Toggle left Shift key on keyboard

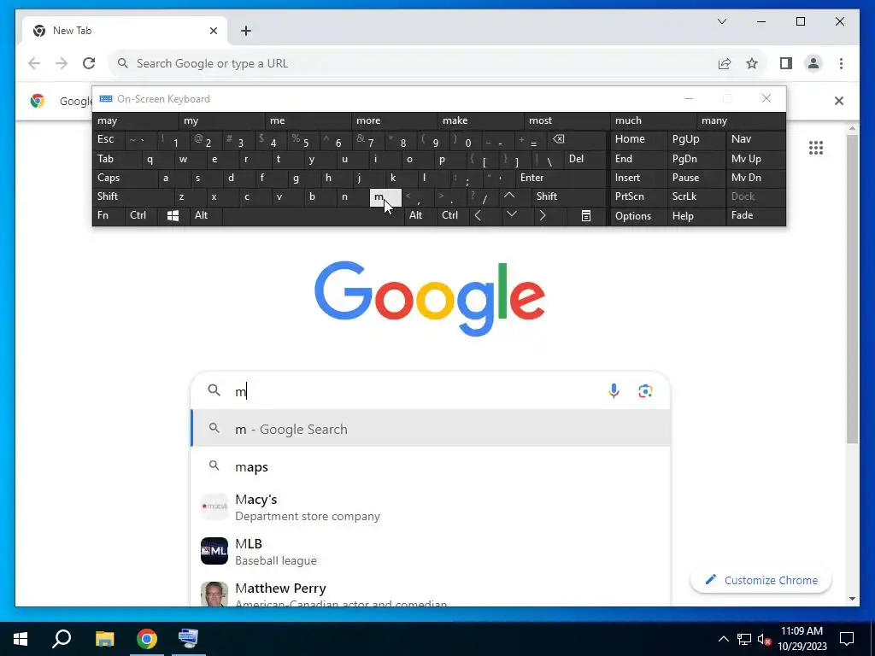[132, 196]
